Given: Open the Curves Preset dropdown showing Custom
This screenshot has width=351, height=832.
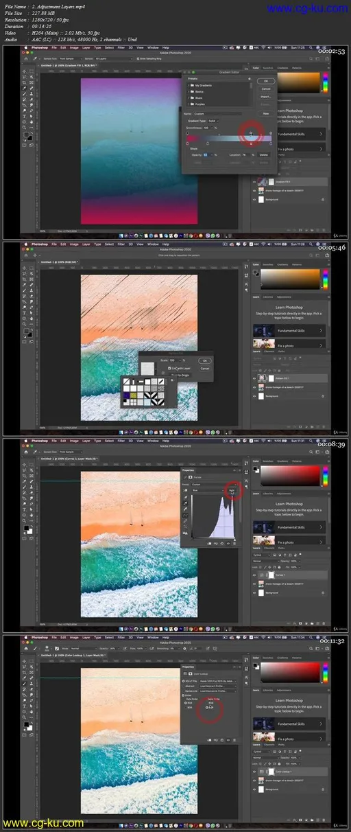Looking at the screenshot, I should tap(215, 485).
